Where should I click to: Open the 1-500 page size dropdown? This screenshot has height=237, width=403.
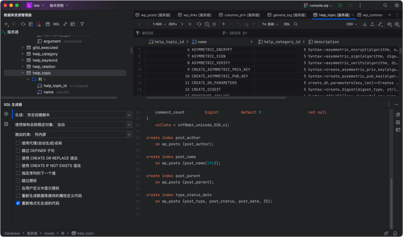coord(159,24)
